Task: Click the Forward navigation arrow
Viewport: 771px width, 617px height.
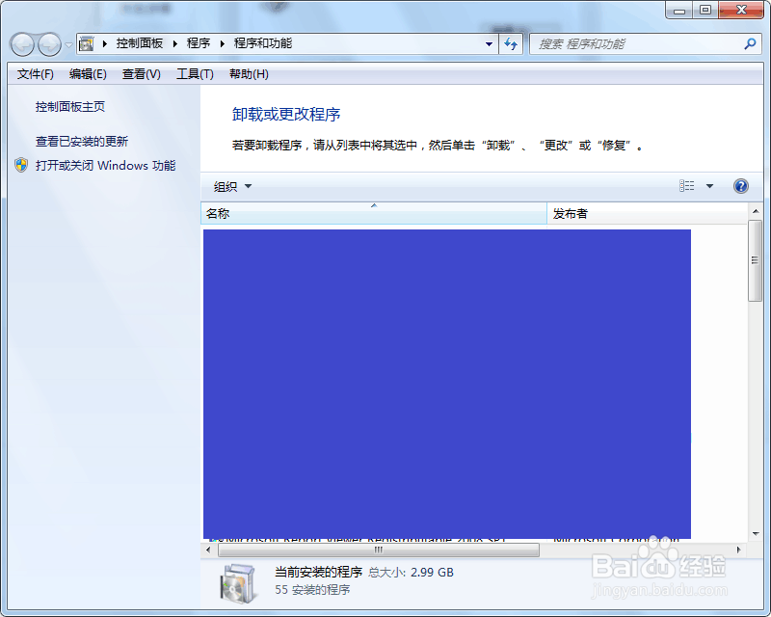Action: 49,44
